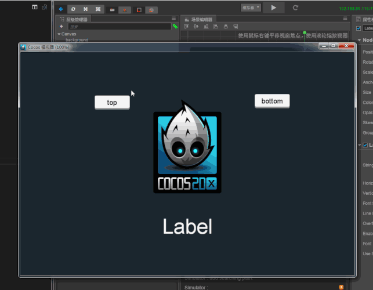Open the hierarchy panel menu icon
The height and width of the screenshot is (290, 373).
pos(173,19)
